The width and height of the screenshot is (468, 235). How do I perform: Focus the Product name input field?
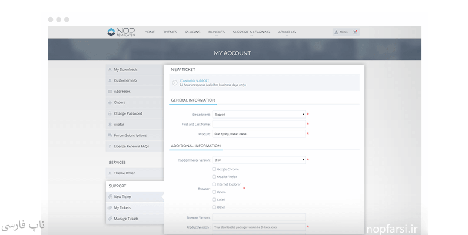click(x=259, y=134)
